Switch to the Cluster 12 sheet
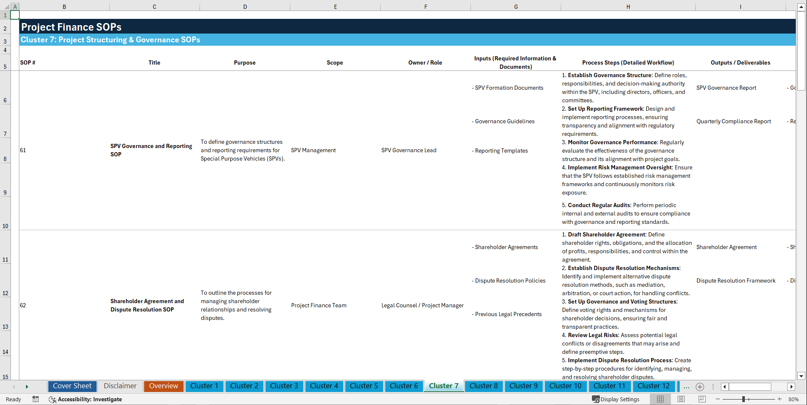Image resolution: width=807 pixels, height=405 pixels. (654, 386)
